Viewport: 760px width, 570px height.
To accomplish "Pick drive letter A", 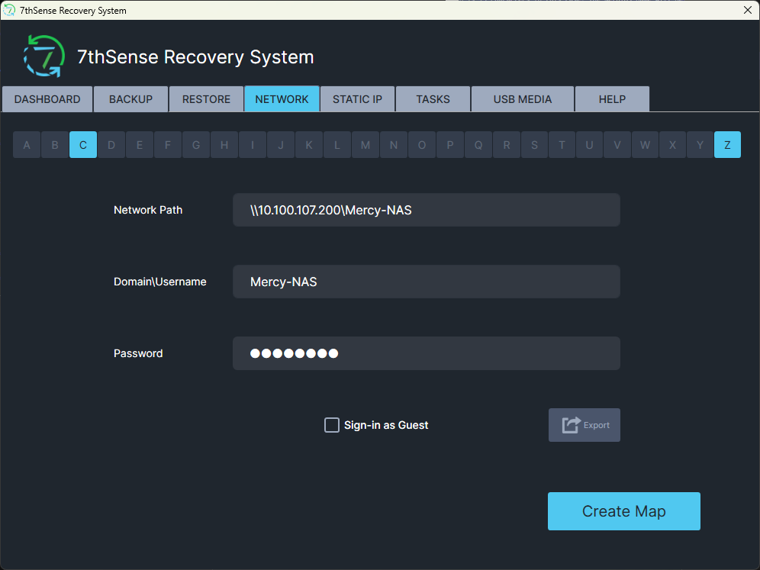I will pos(27,145).
